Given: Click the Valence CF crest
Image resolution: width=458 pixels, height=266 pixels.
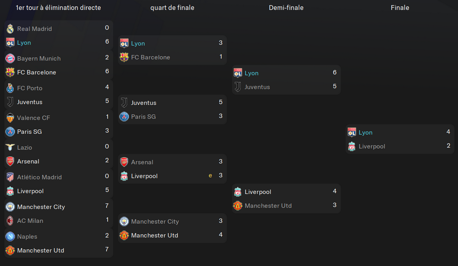Looking at the screenshot, I should [x=10, y=118].
